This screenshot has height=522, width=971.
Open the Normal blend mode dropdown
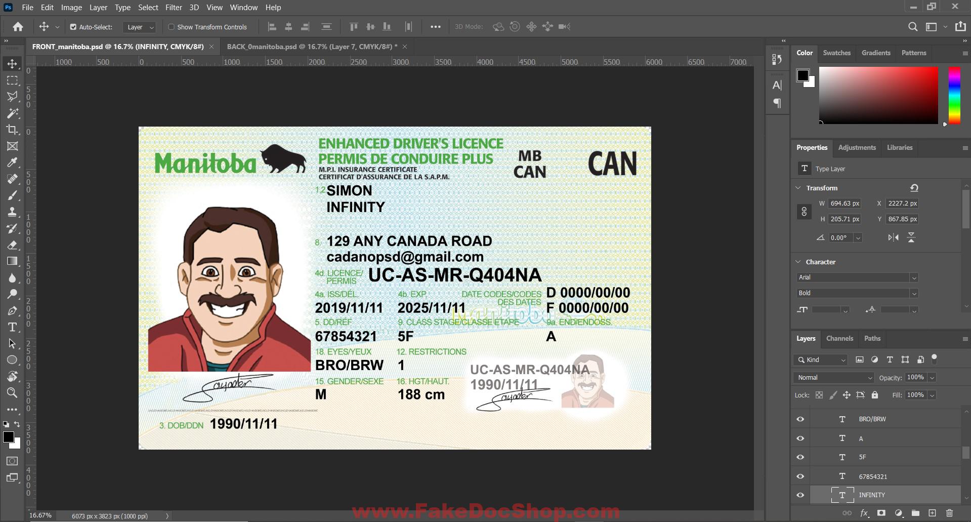click(833, 377)
